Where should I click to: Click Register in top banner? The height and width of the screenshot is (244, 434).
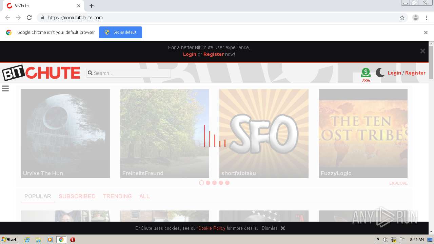[214, 54]
